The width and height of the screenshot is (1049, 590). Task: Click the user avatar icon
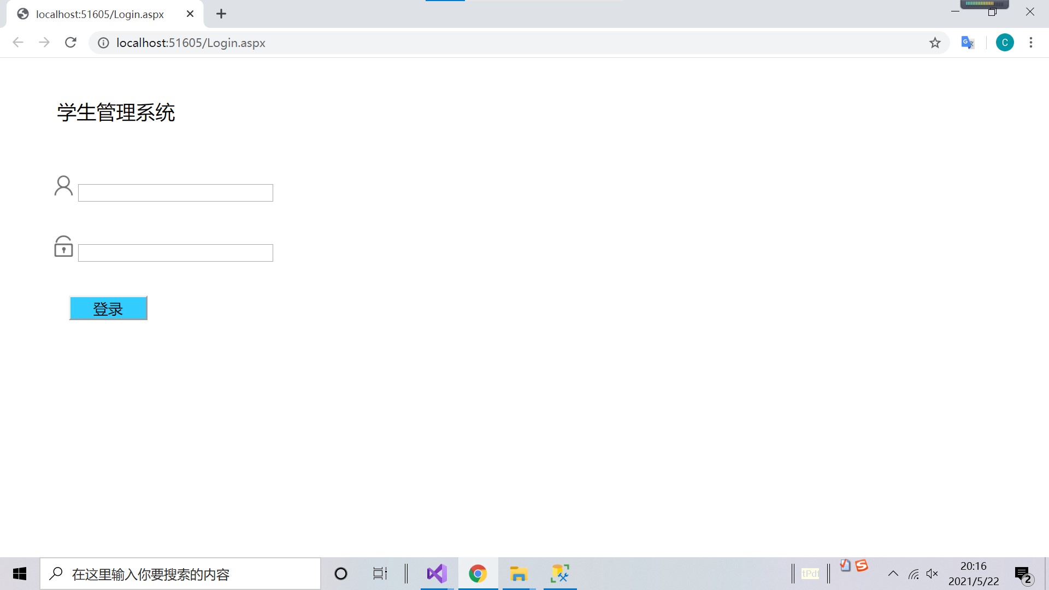pos(63,185)
